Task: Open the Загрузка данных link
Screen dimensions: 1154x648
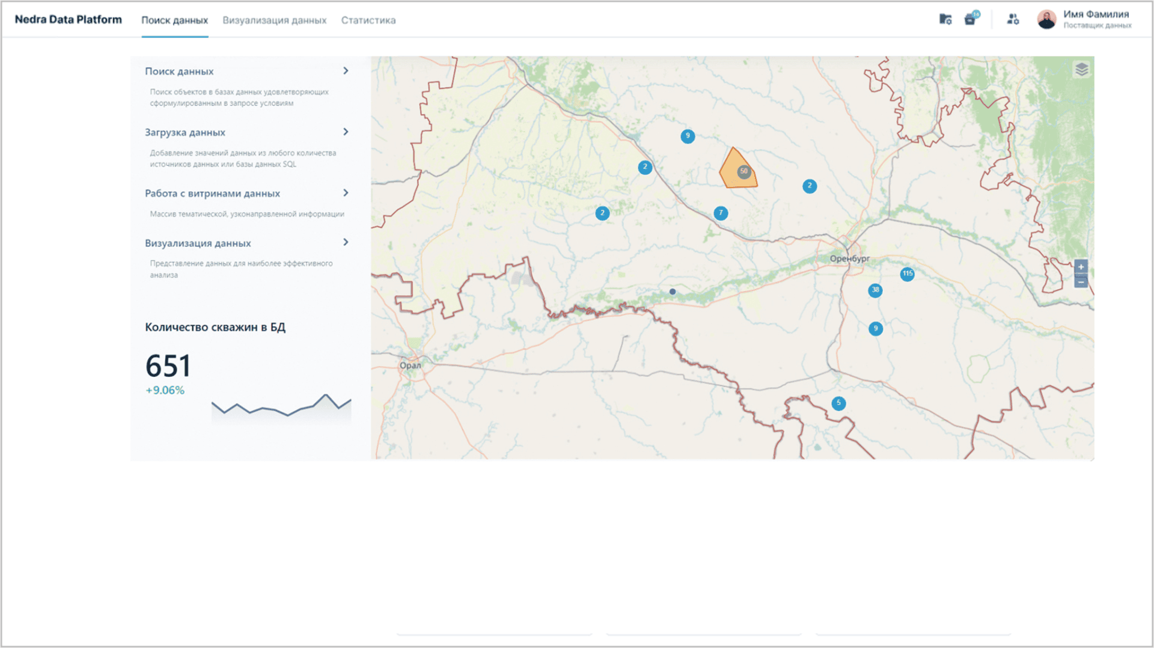Action: coord(185,132)
